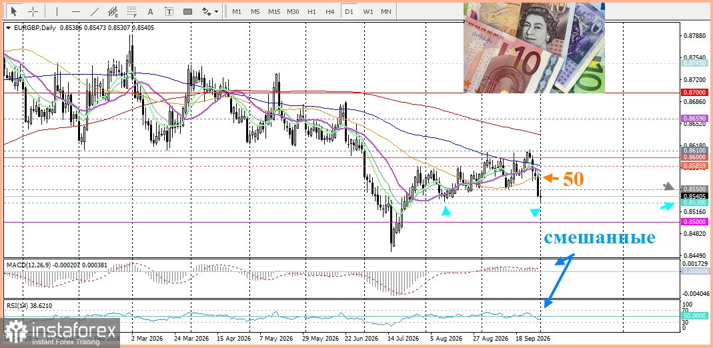Pick the Fibonacci retracement tool
The image size is (713, 348).
click(x=132, y=11)
